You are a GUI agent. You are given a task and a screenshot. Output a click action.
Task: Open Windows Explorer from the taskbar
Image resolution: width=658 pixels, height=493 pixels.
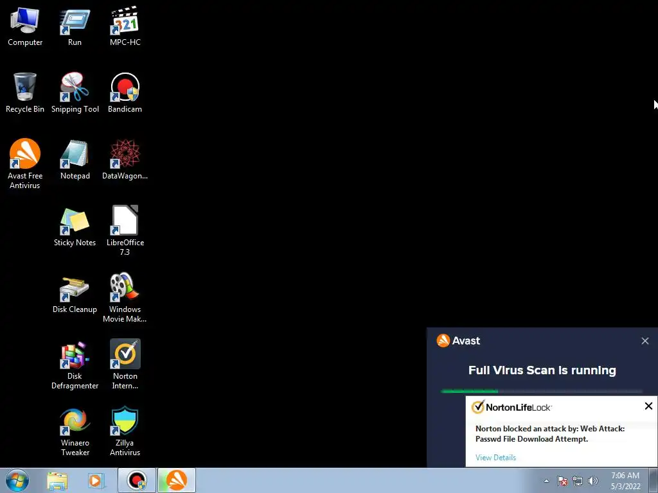[57, 480]
